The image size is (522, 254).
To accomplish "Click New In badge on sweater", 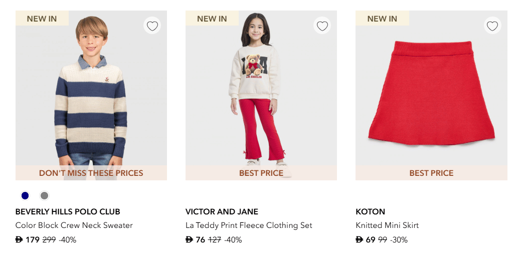I will (42, 19).
